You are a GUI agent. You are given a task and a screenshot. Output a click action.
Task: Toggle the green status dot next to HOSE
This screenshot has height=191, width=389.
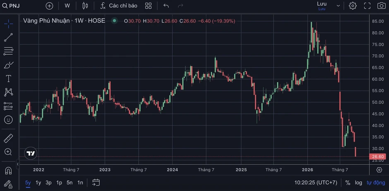coord(114,21)
